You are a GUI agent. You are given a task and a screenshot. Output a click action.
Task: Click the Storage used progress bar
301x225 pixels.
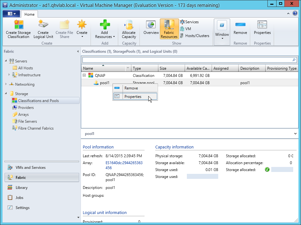203,176
